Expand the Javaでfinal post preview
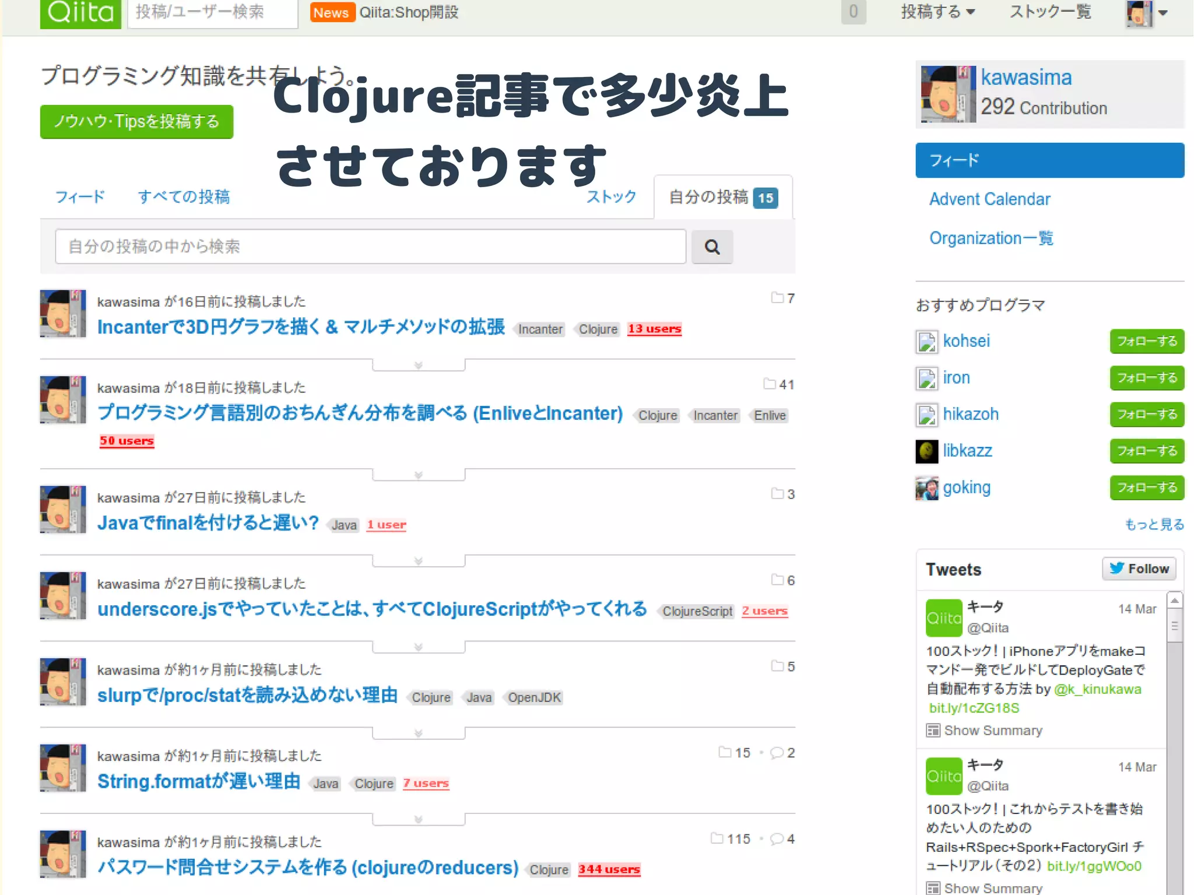 click(x=419, y=561)
